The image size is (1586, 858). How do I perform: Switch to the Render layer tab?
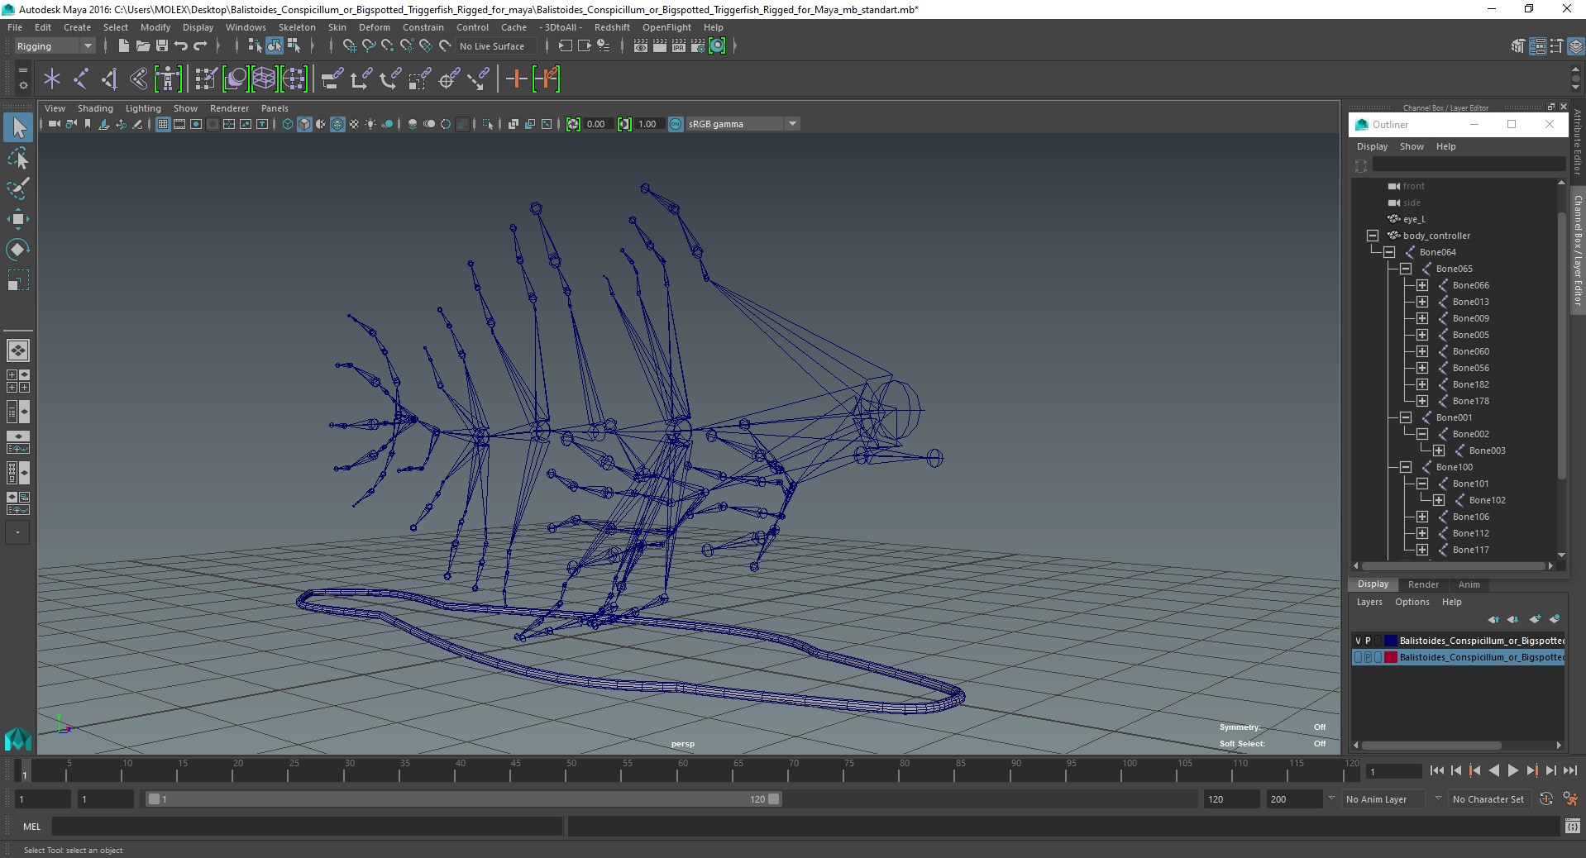[1423, 584]
